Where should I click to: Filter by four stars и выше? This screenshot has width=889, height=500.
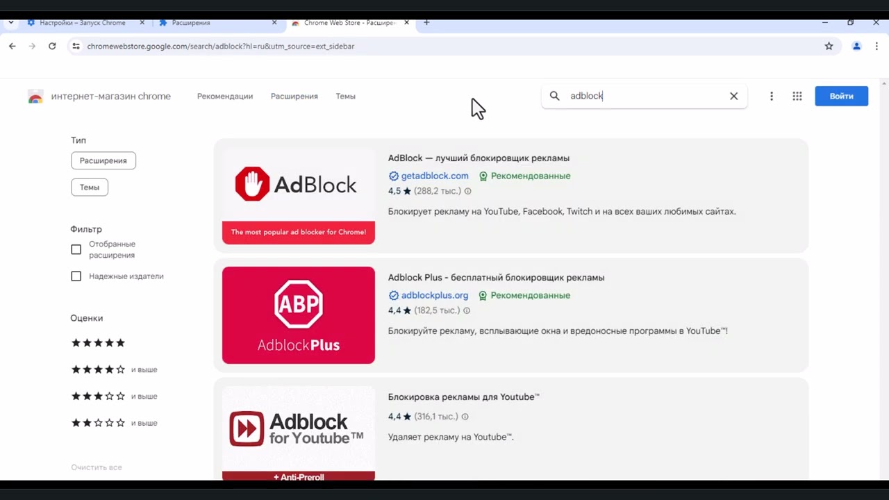point(115,369)
